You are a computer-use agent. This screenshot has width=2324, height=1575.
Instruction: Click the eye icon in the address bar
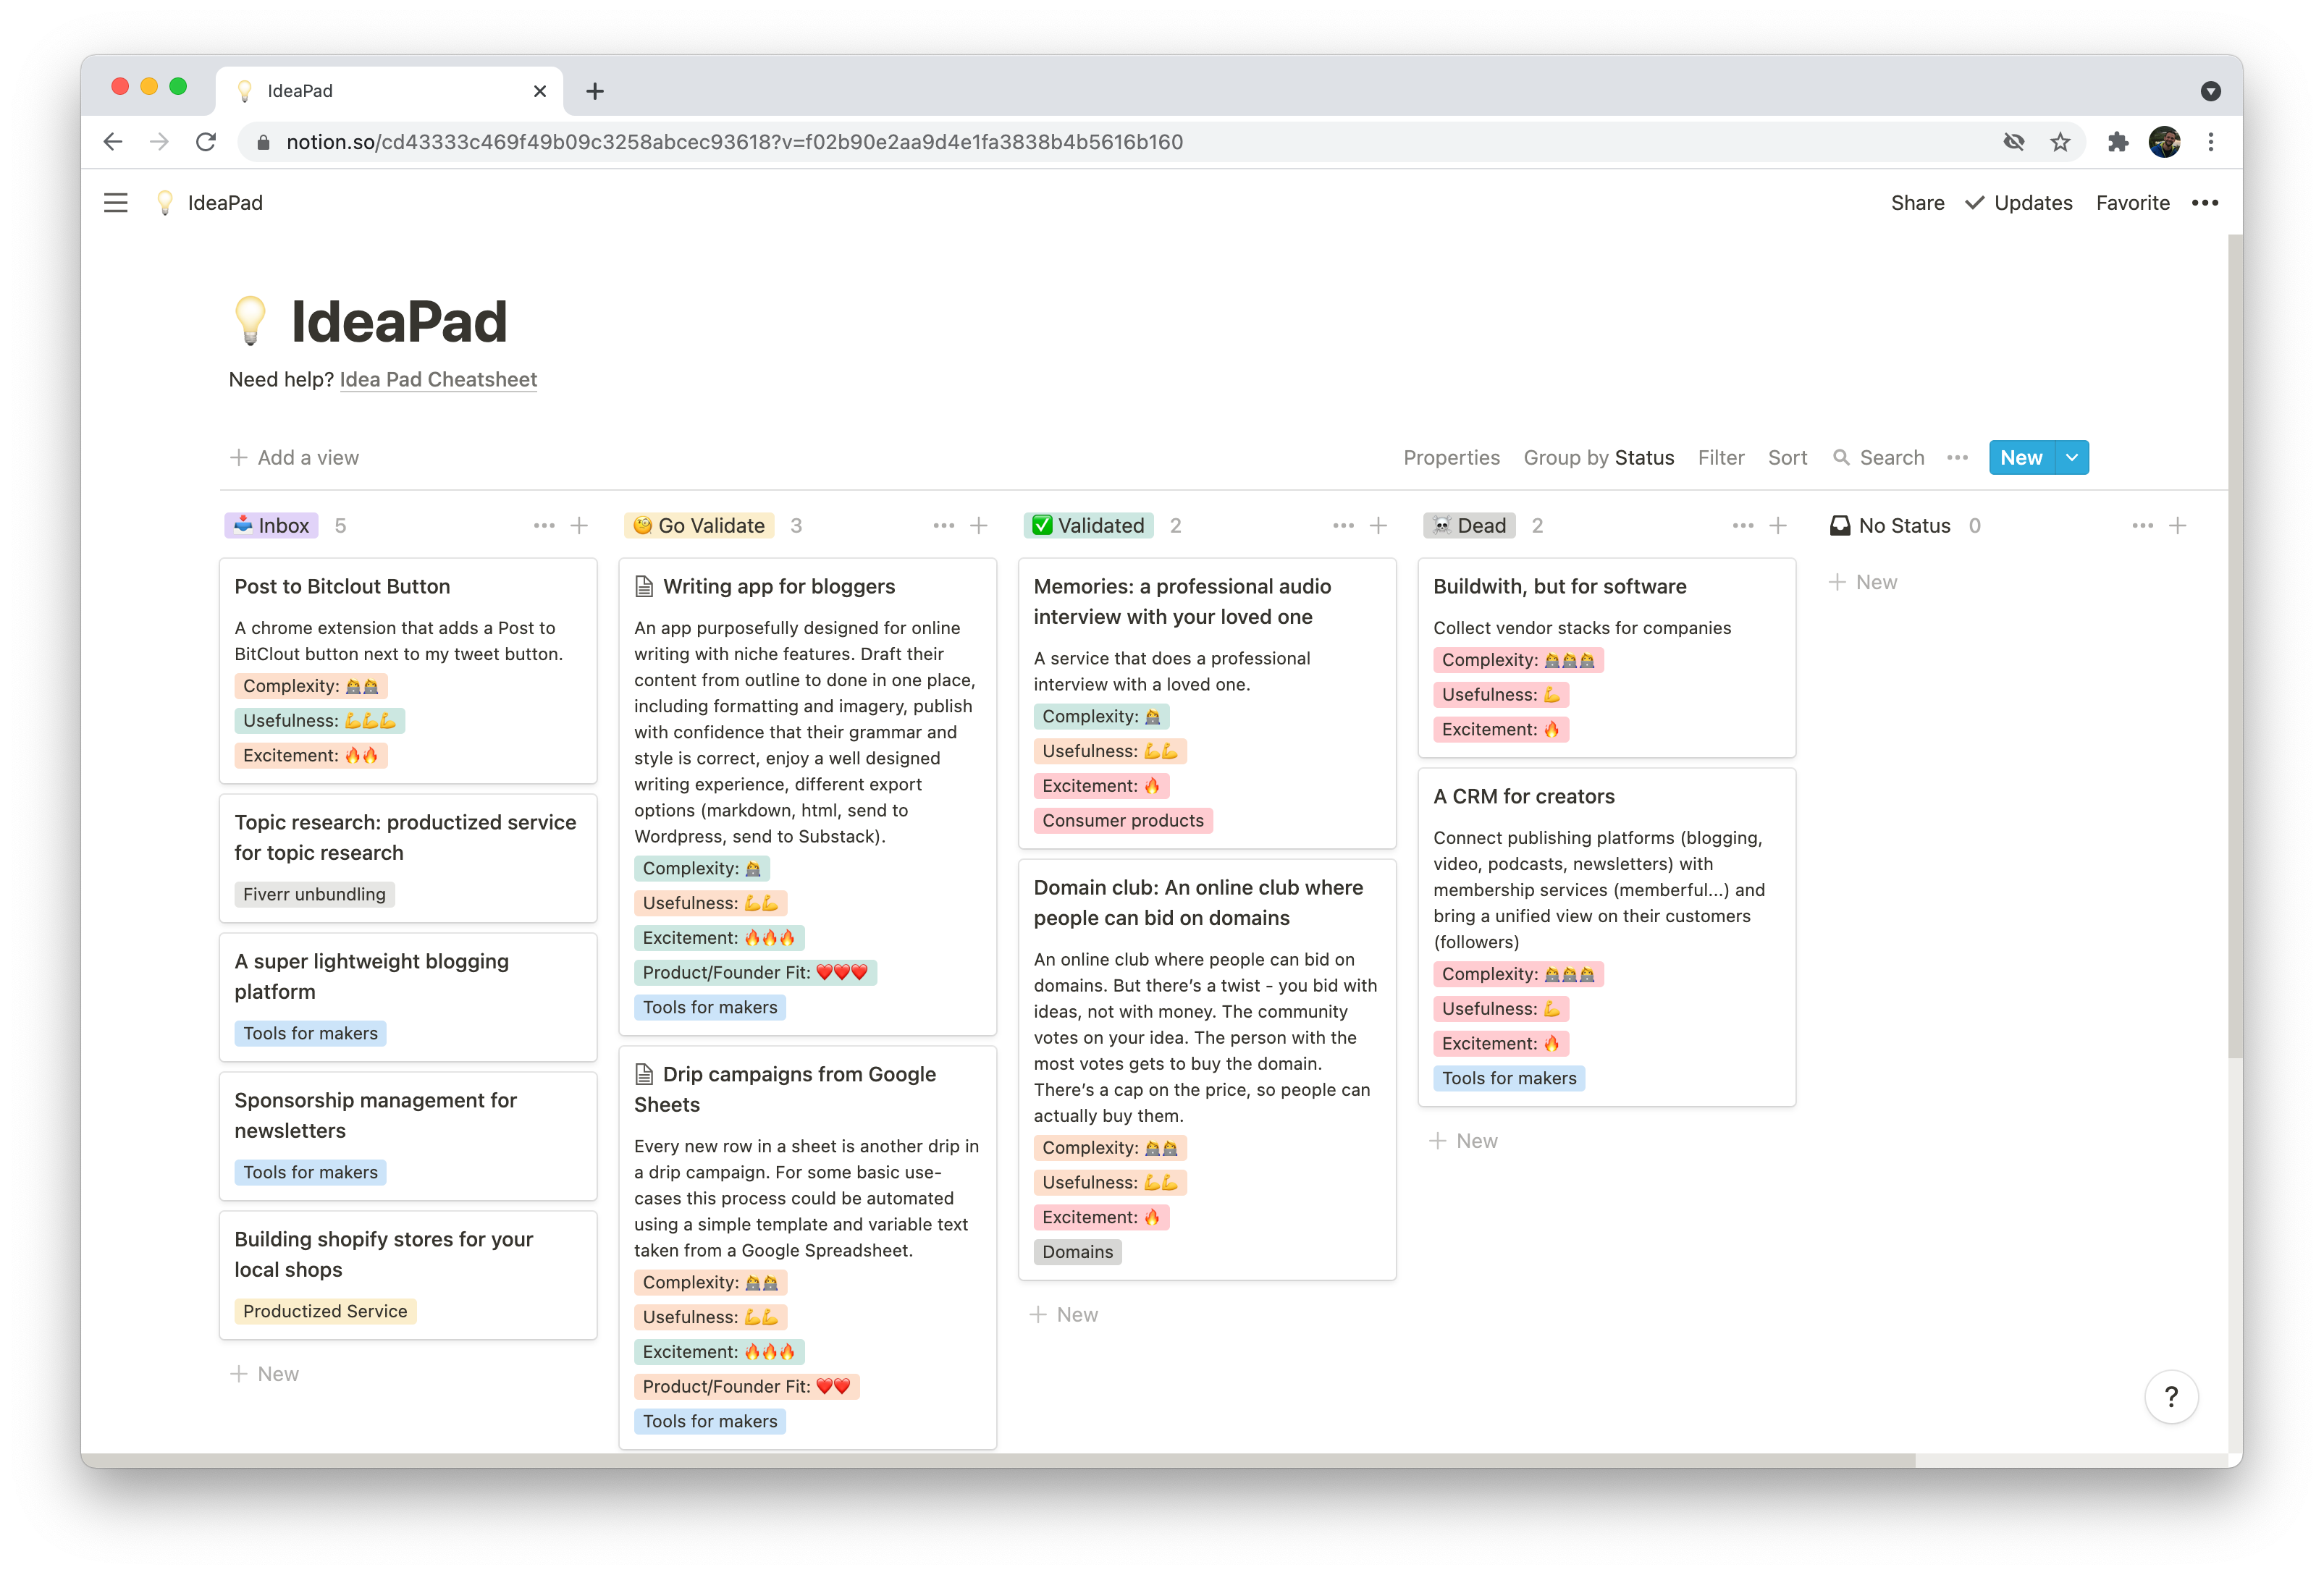2013,141
